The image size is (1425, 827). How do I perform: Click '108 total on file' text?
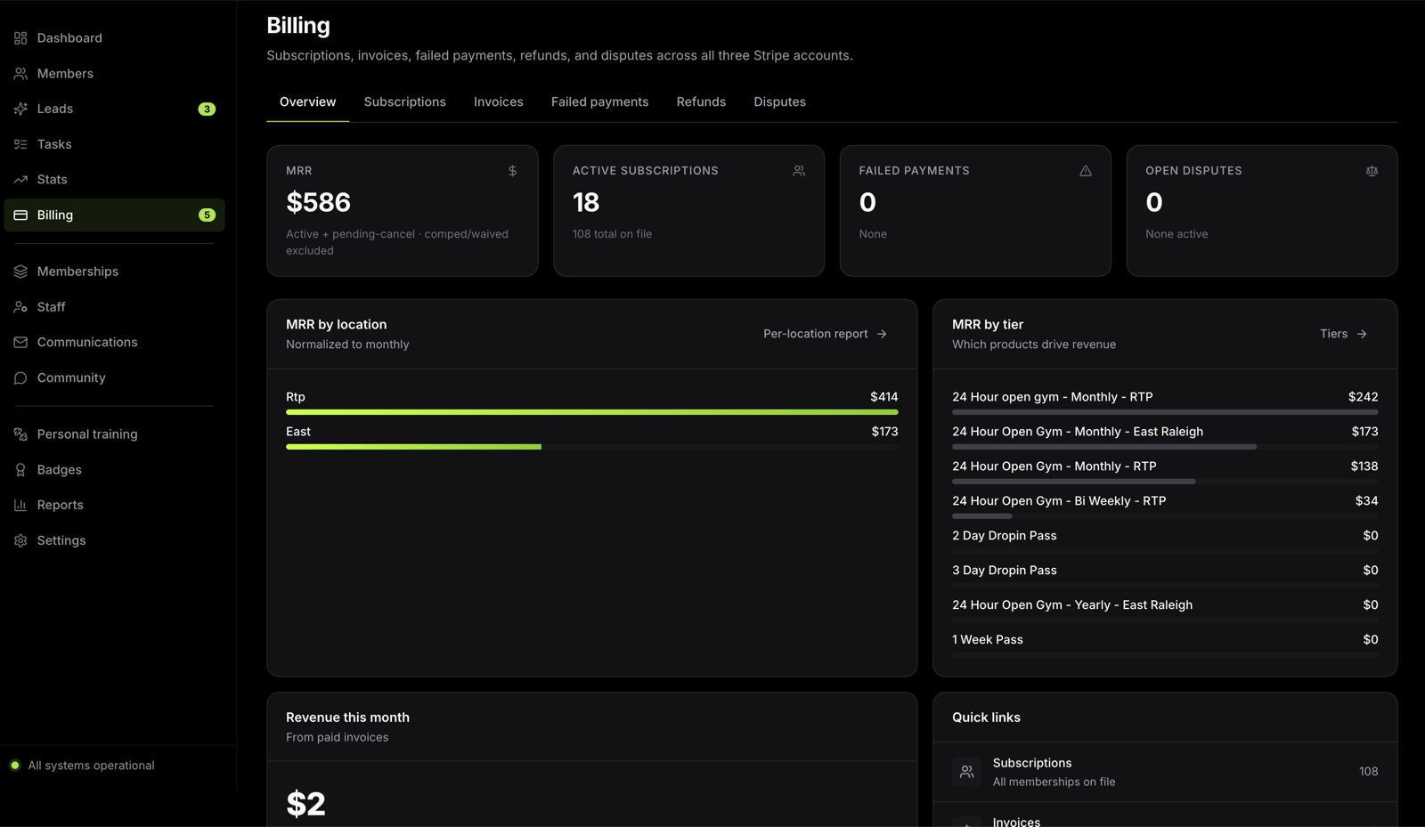pyautogui.click(x=612, y=234)
